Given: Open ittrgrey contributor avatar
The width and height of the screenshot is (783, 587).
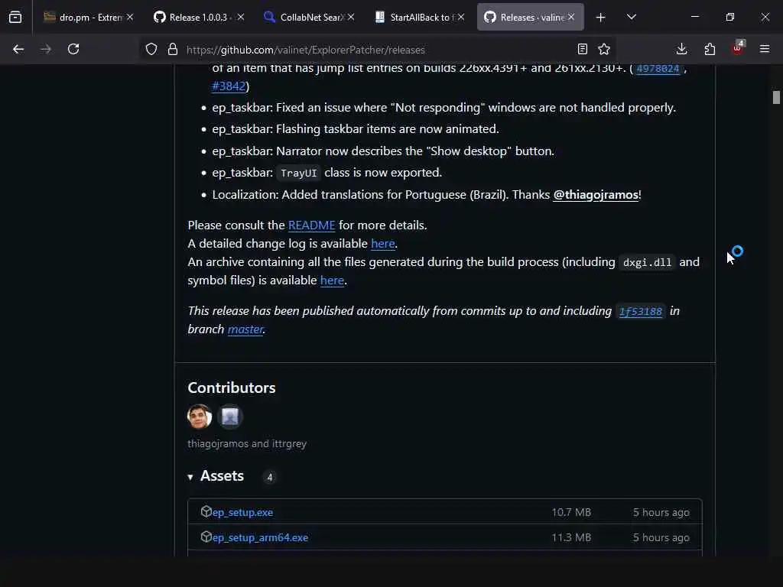Looking at the screenshot, I should (x=229, y=417).
